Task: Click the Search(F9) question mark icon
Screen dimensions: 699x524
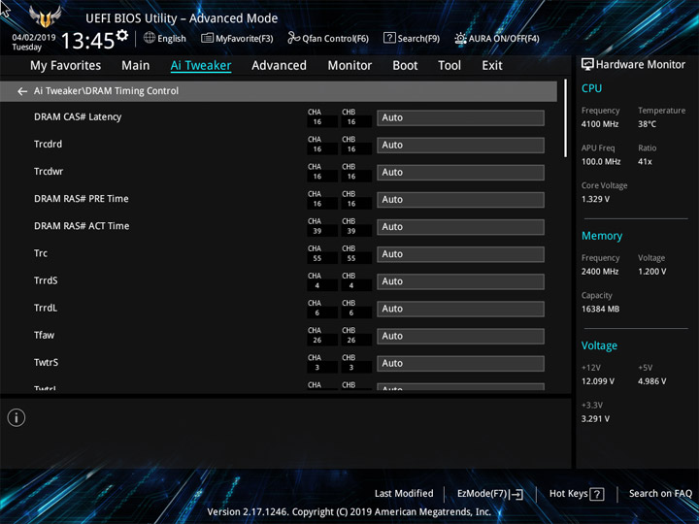Action: click(x=389, y=38)
